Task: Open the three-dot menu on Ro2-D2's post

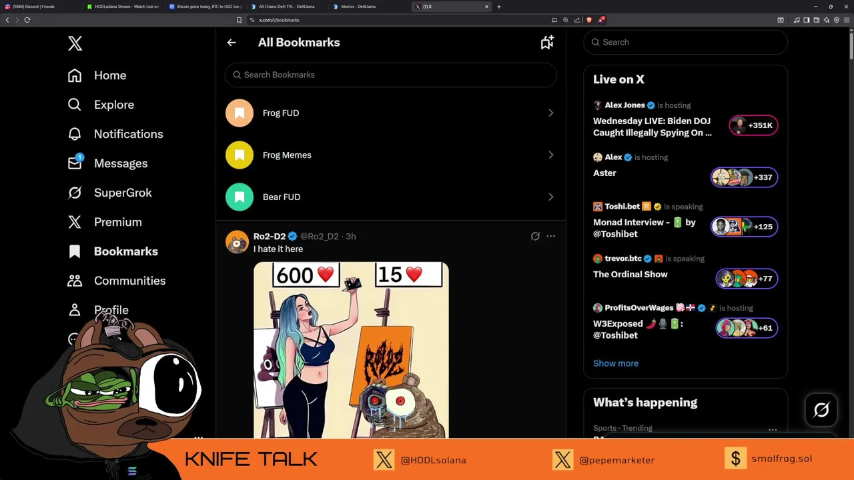Action: point(550,236)
